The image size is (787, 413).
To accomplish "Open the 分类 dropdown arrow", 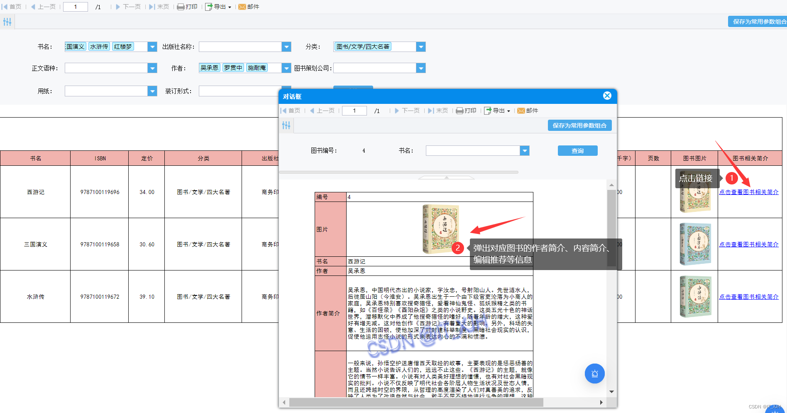I will (421, 47).
